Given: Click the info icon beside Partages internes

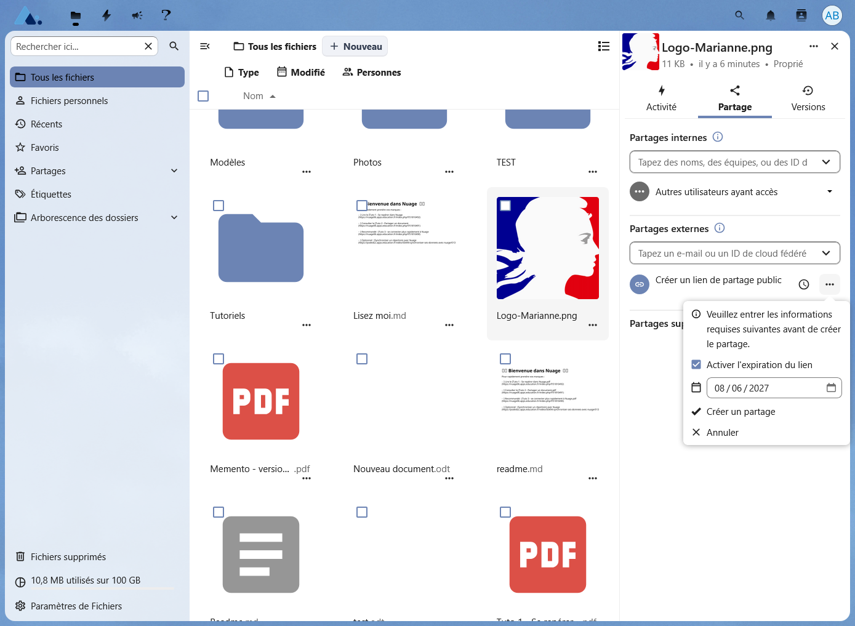Looking at the screenshot, I should click(x=718, y=137).
